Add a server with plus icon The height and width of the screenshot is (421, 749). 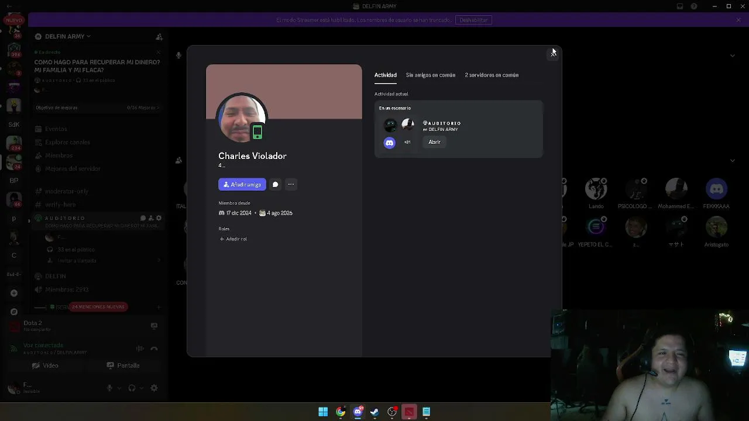[x=14, y=293]
